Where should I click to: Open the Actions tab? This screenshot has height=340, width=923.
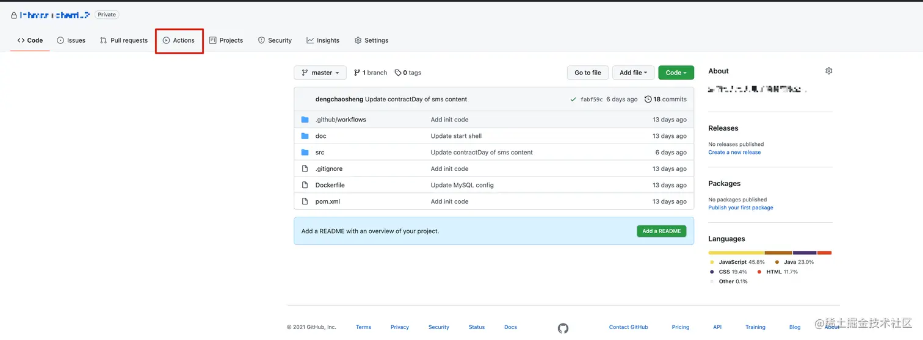179,40
